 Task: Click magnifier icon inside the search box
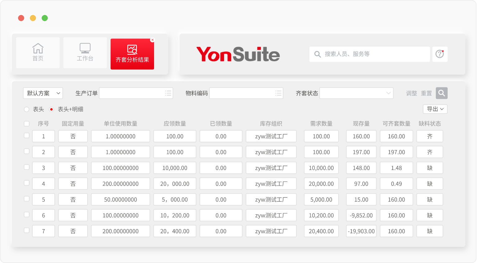[x=317, y=54]
